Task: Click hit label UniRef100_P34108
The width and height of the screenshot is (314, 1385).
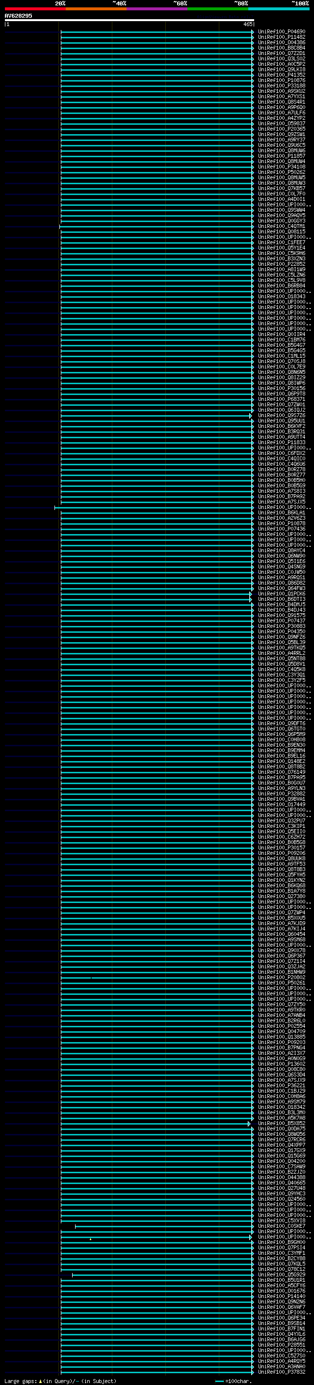Action: pyautogui.click(x=281, y=167)
